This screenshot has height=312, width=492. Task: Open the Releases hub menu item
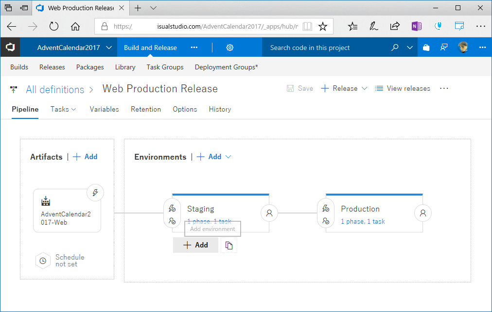click(52, 67)
